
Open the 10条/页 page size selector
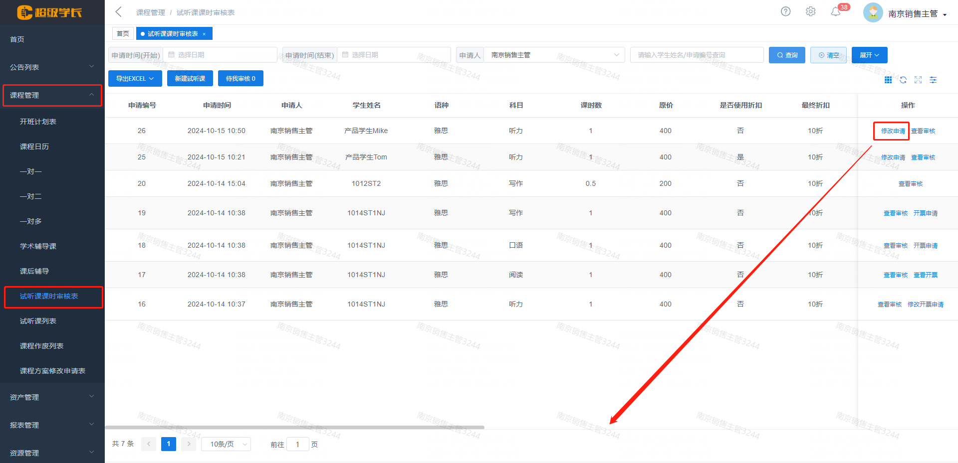[x=226, y=444]
